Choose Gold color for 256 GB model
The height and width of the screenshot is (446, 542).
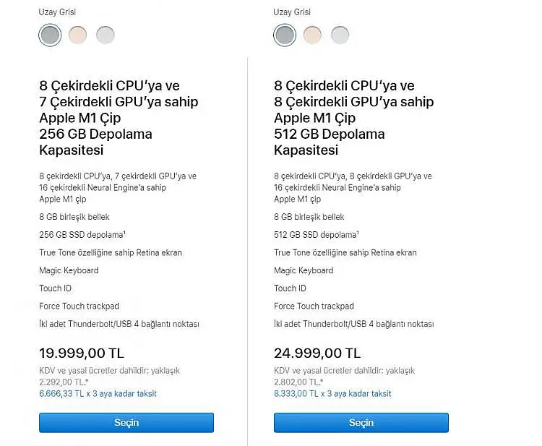coord(78,35)
